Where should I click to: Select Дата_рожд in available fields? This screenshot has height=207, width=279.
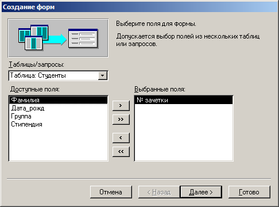point(58,108)
